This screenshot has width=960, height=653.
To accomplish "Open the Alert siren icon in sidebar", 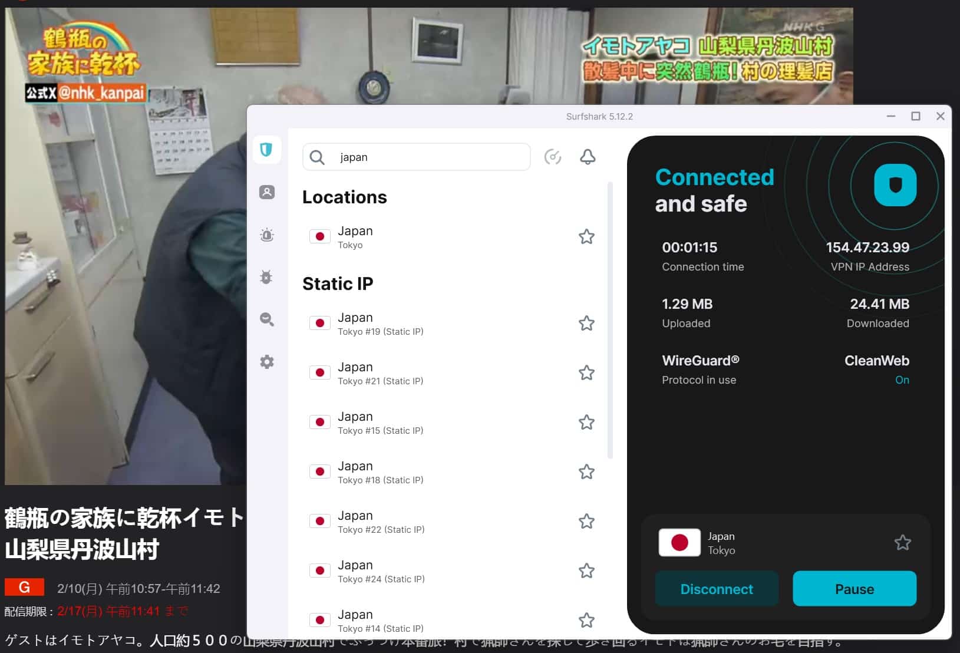I will coord(266,235).
